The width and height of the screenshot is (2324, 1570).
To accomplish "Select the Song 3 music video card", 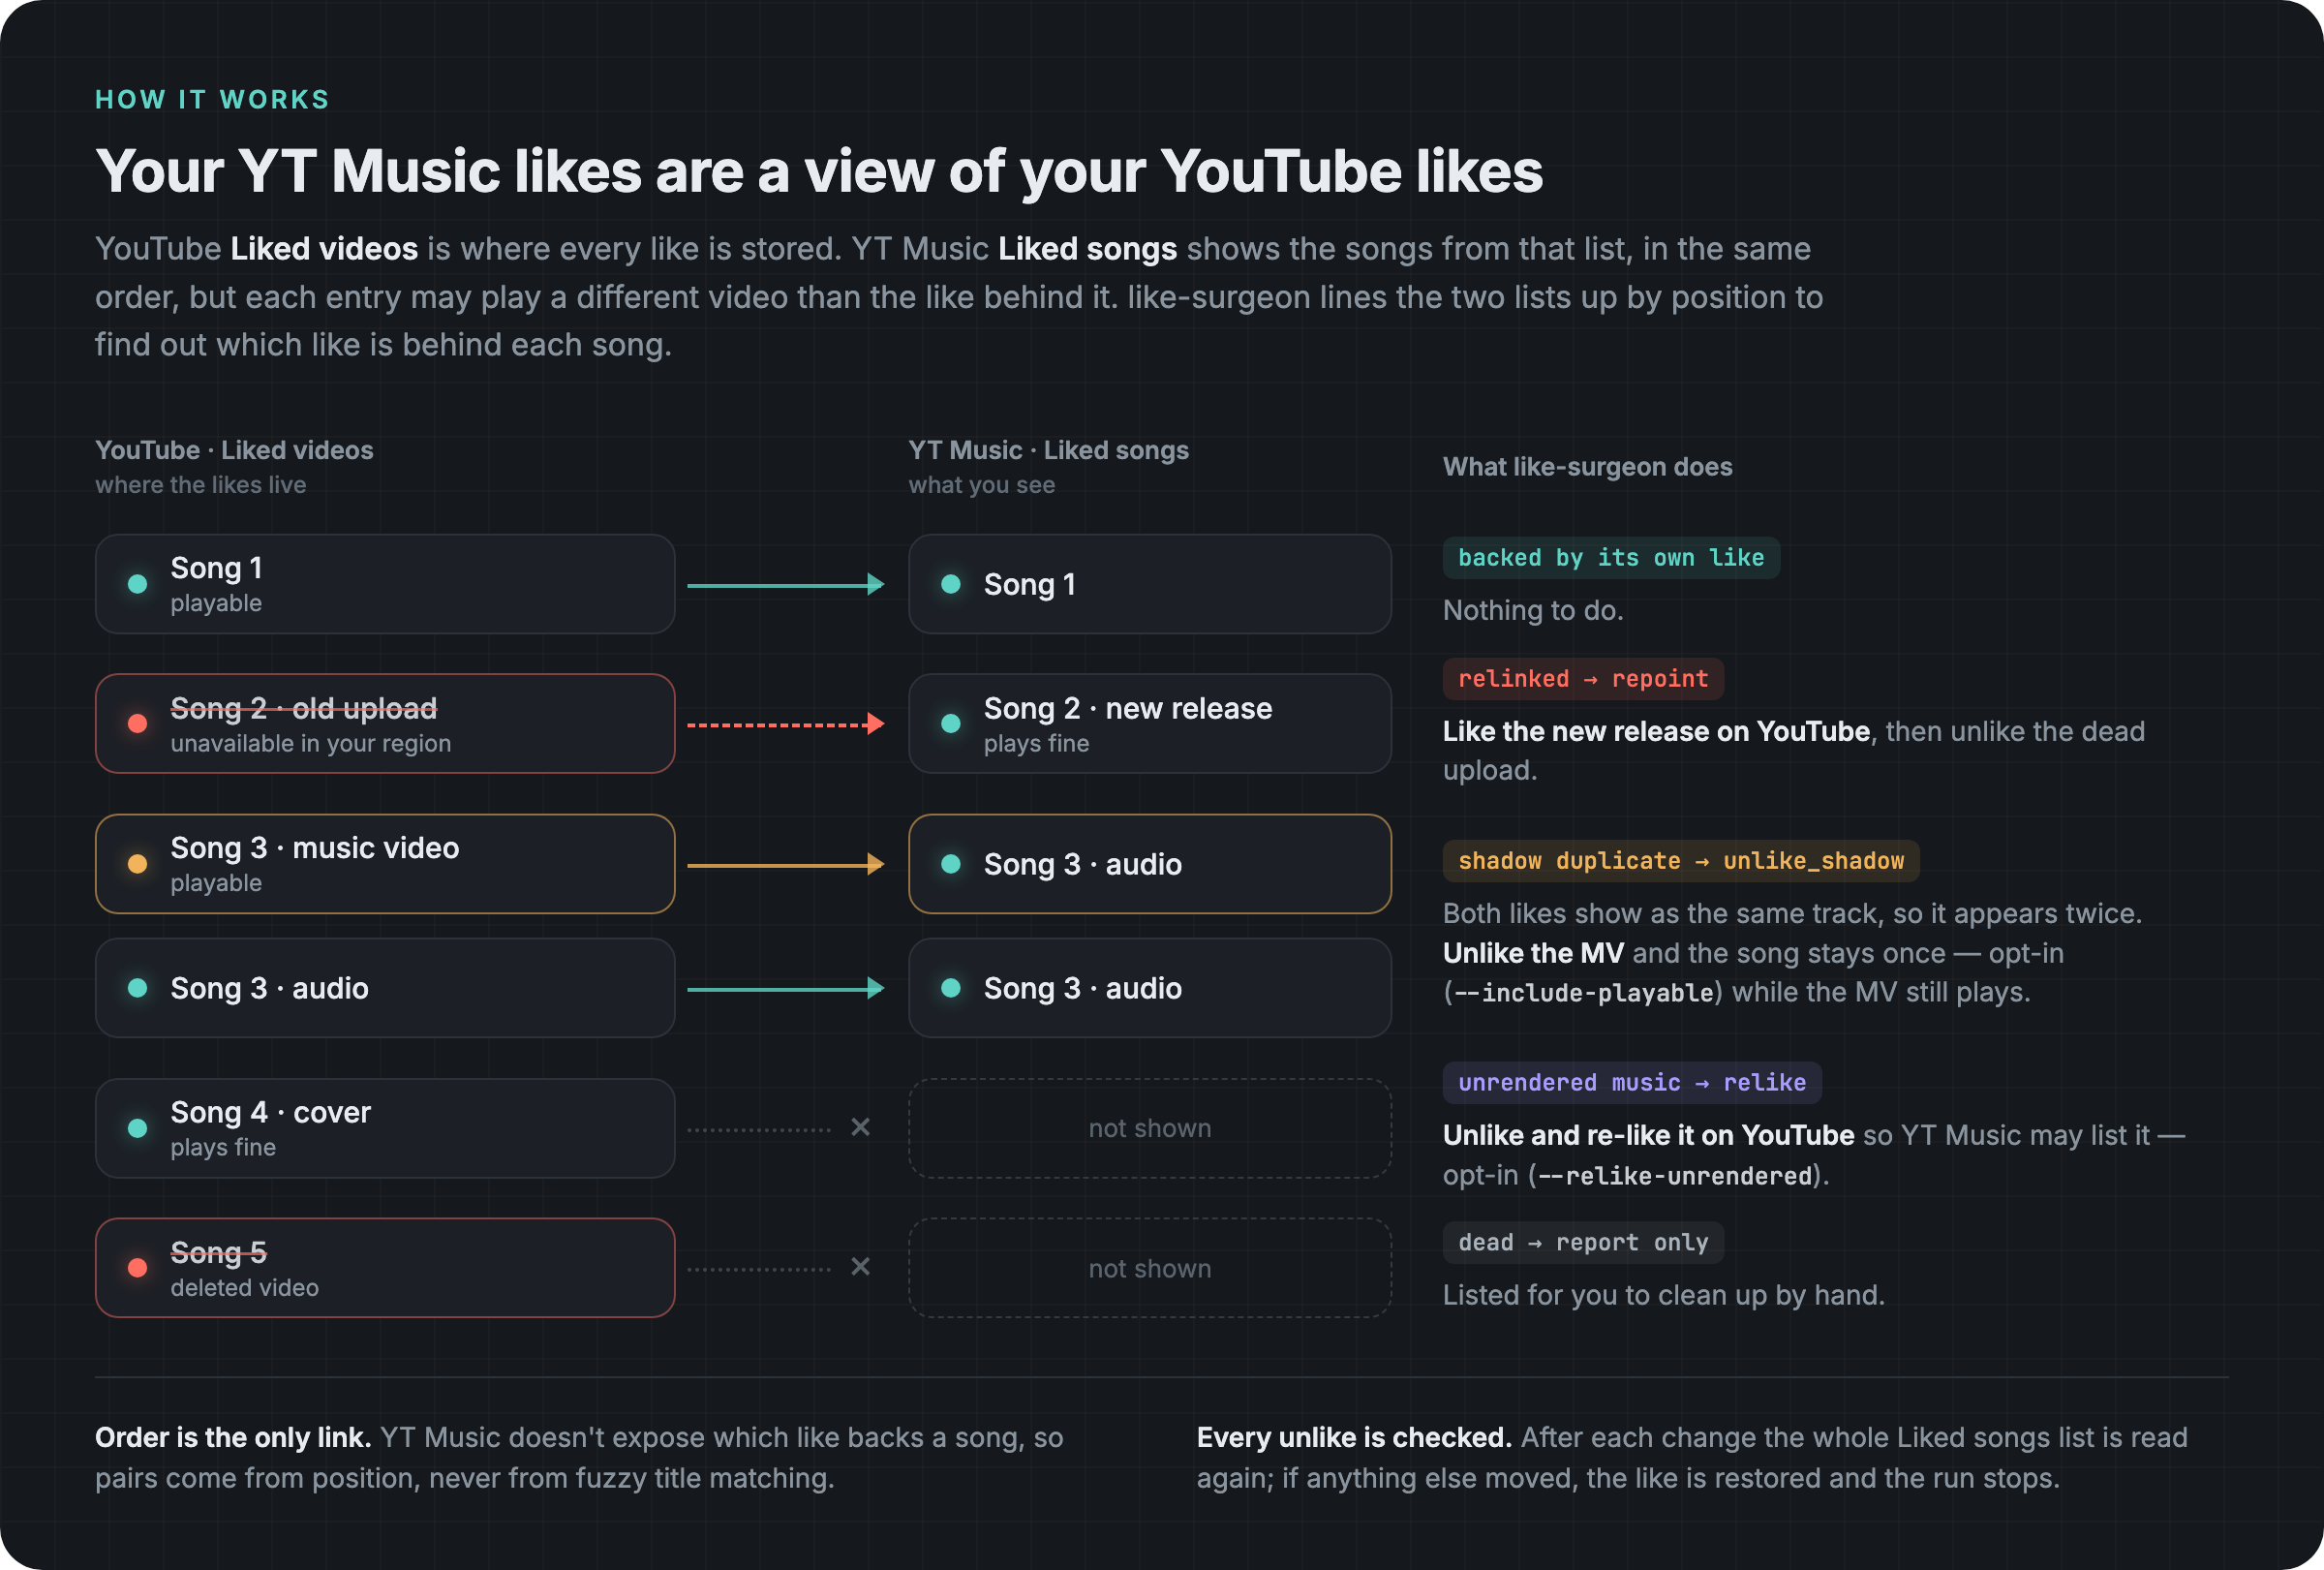I will point(385,864).
